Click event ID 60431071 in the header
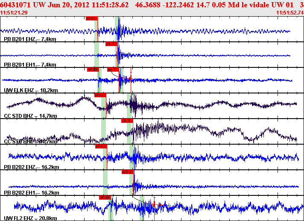The image size is (304, 221). pyautogui.click(x=15, y=5)
